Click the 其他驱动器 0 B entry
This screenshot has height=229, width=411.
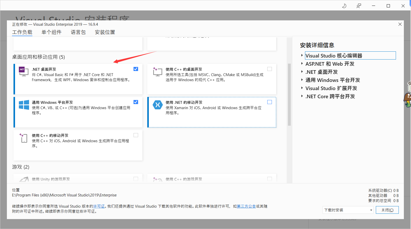383,195
